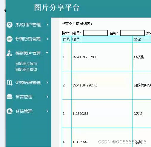Image resolution: width=151 pixels, height=147 pixels.
Task: Click the 序号 column header
Action: coord(66,39)
